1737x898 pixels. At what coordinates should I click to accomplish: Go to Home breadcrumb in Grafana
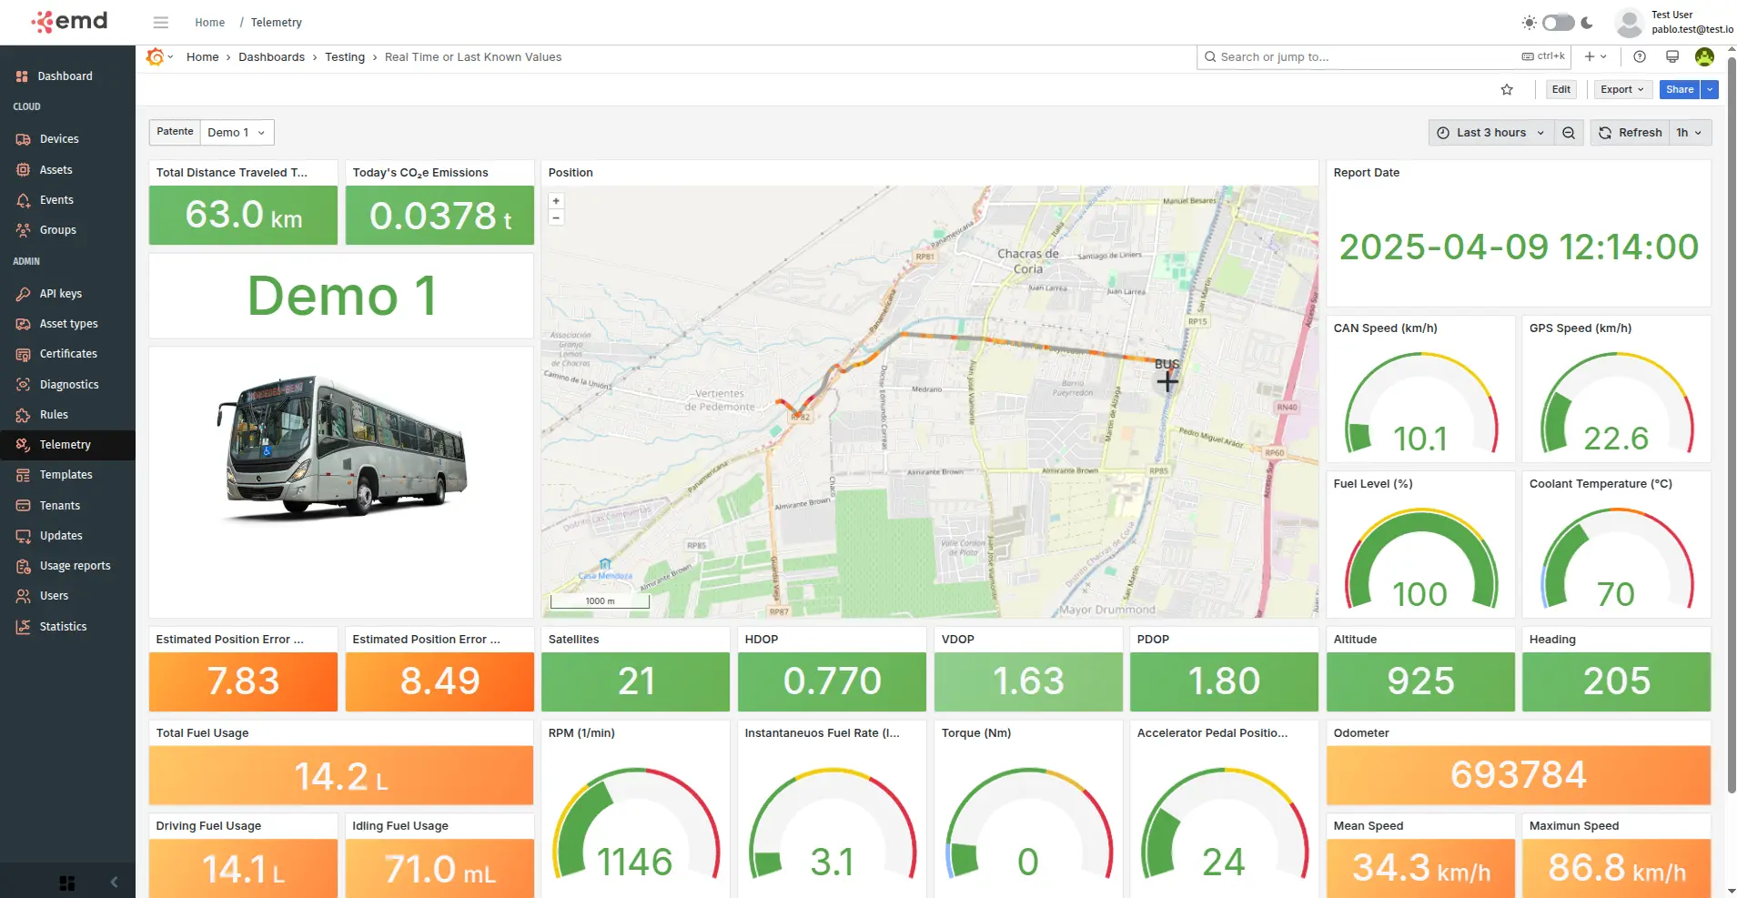click(x=203, y=57)
